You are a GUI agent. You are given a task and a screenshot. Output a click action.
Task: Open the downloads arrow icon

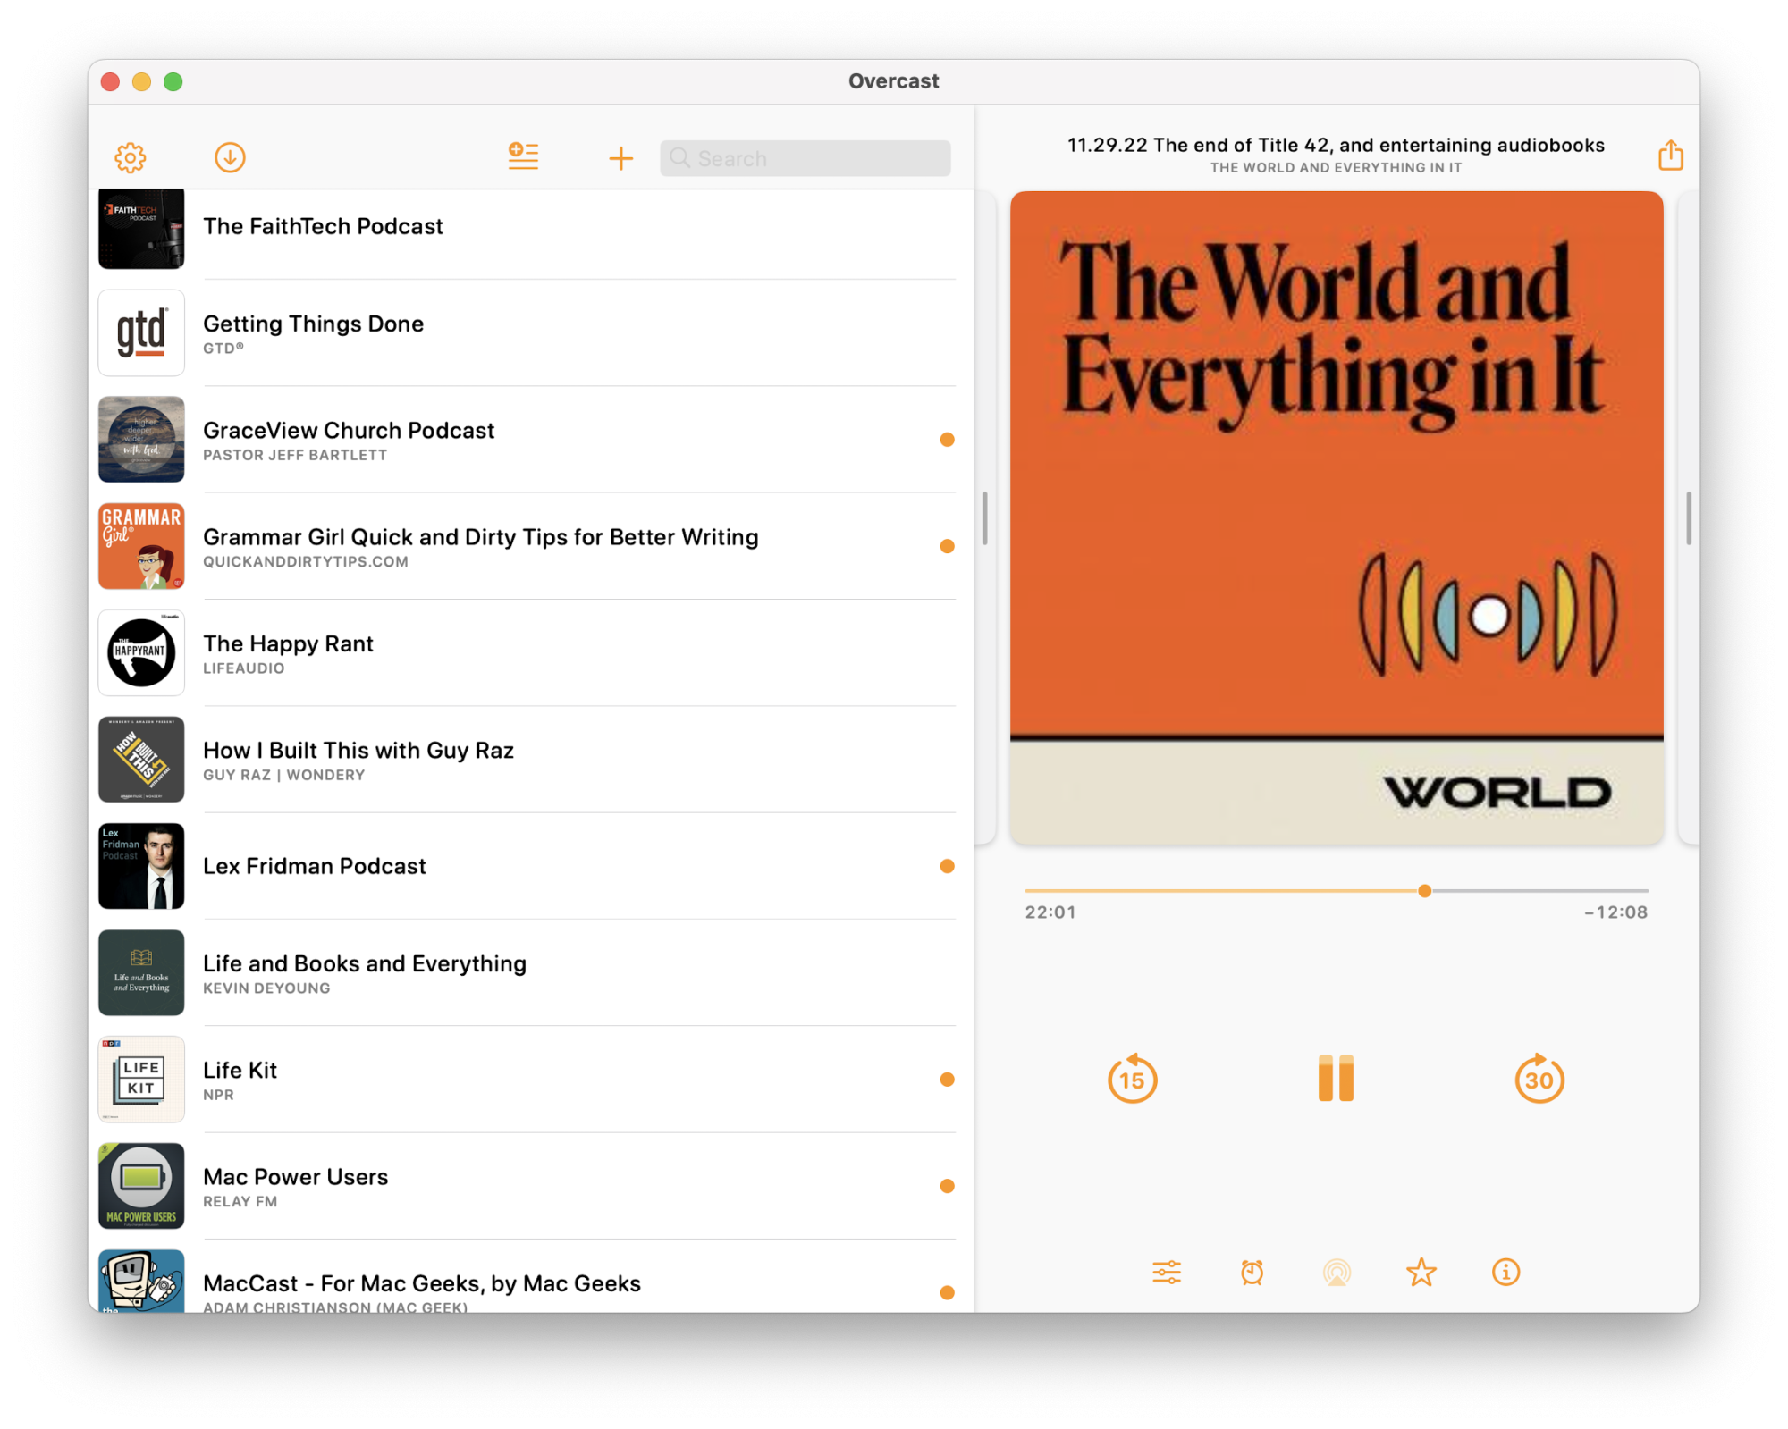pos(230,158)
